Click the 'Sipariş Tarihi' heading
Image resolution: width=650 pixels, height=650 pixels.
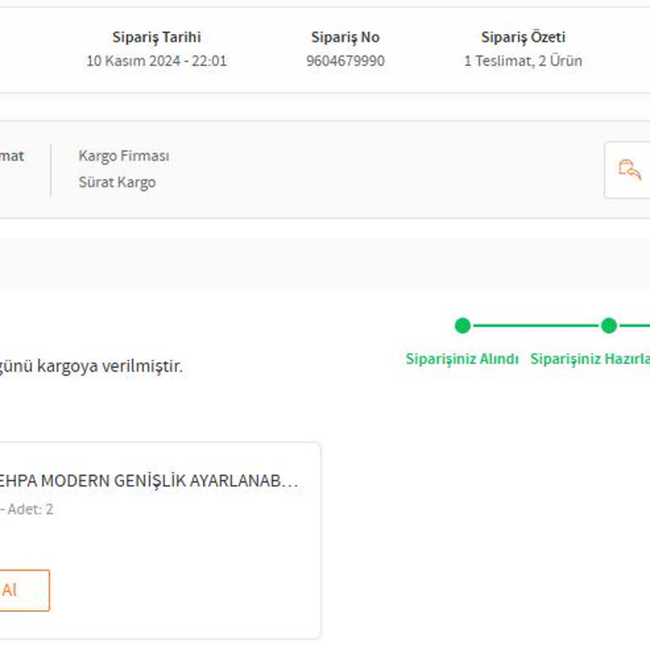point(157,37)
